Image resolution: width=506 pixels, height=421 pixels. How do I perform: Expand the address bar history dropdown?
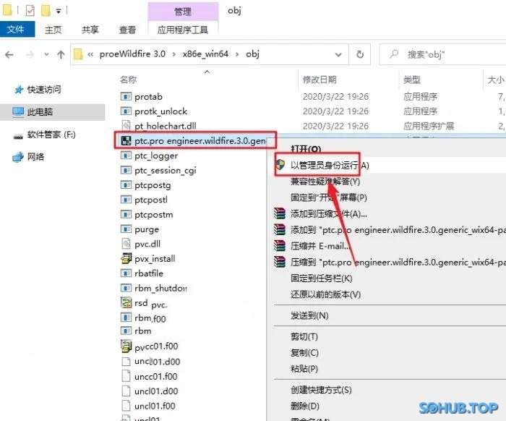(x=338, y=54)
